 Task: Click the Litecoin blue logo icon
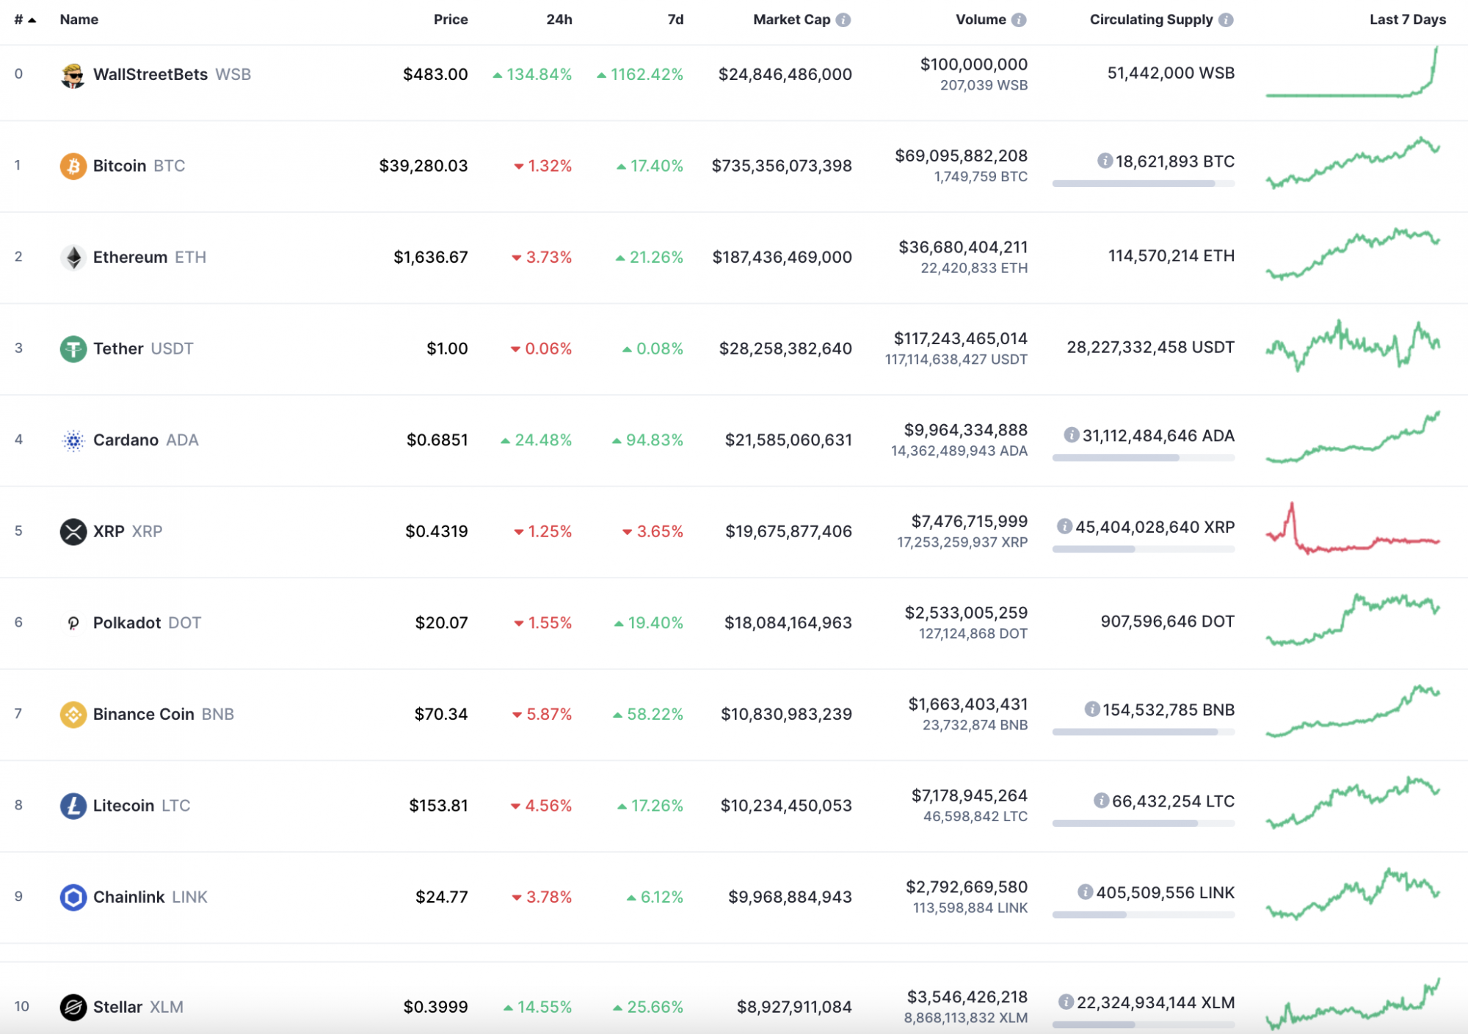click(73, 806)
